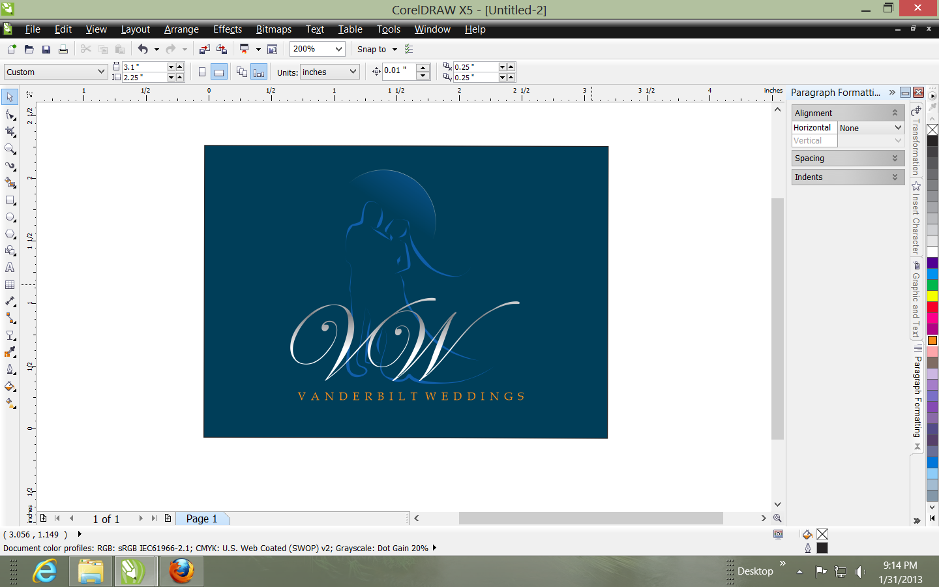The height and width of the screenshot is (587, 939).
Task: Toggle the current page layout button
Action: 259,72
